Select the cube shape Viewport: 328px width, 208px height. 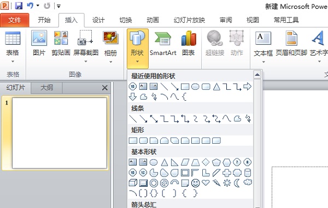[x=133, y=183]
